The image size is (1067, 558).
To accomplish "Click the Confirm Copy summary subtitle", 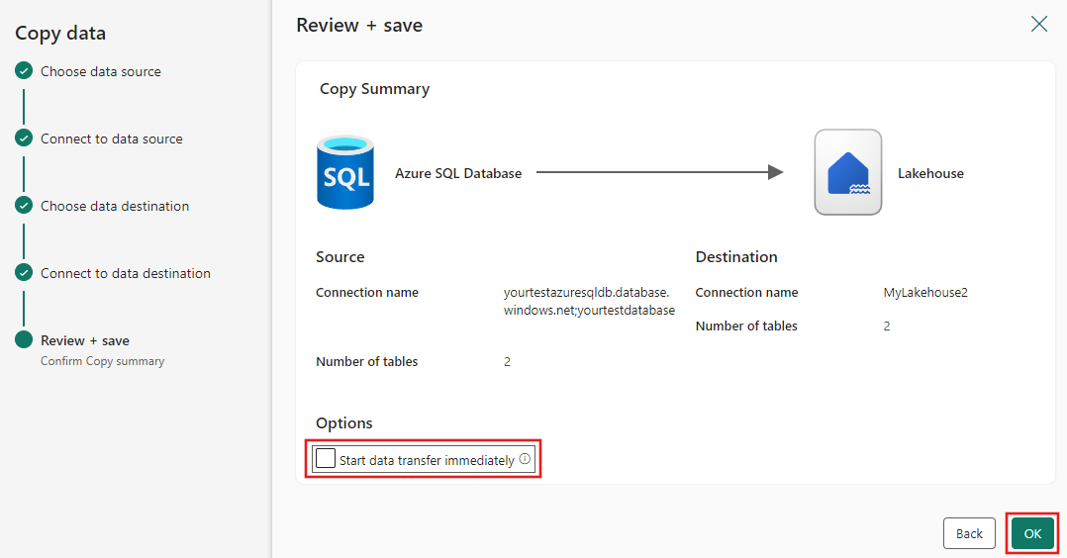I will [102, 361].
